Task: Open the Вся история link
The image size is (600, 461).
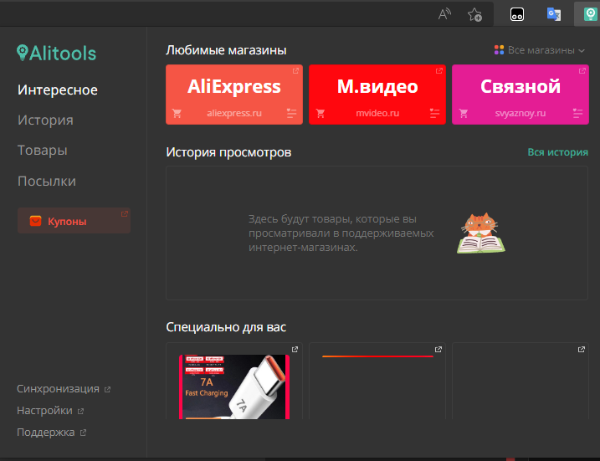Action: pos(557,152)
